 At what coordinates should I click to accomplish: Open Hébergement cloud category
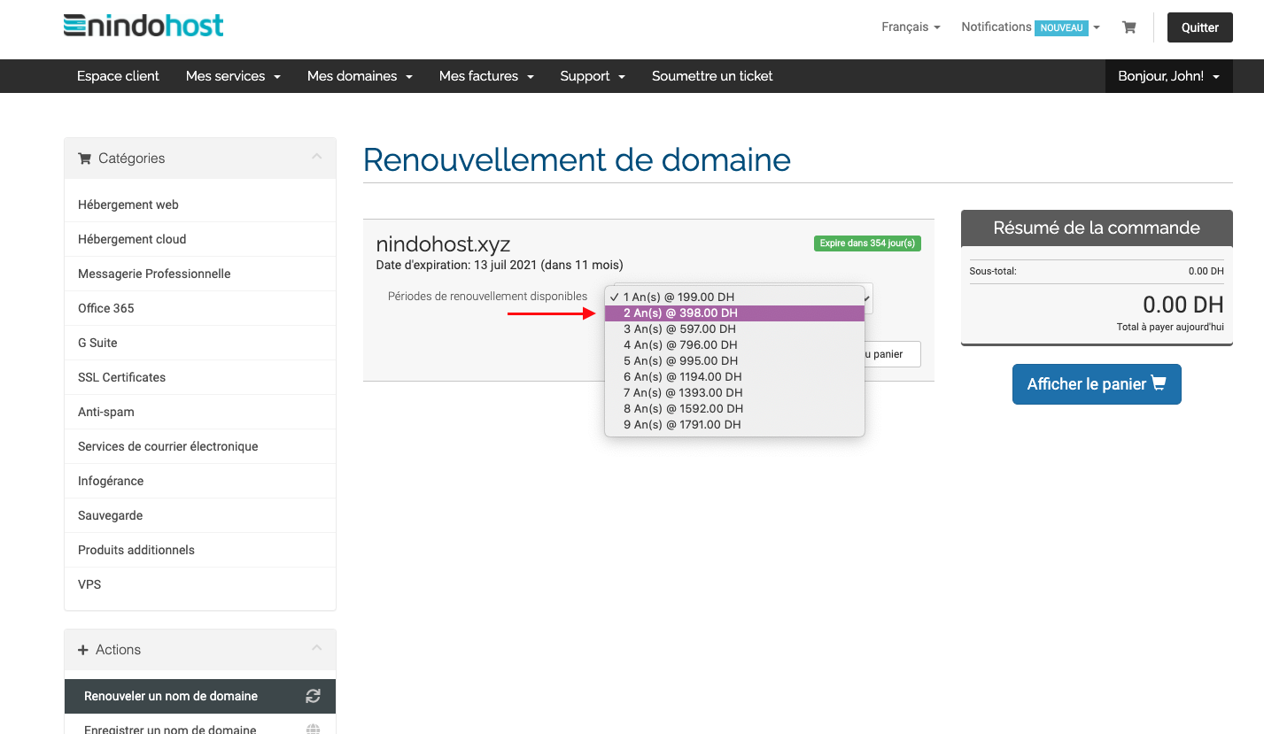point(200,239)
